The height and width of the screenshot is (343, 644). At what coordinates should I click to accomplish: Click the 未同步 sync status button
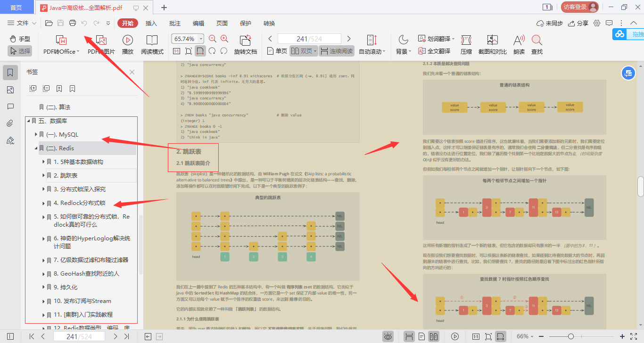coord(550,23)
